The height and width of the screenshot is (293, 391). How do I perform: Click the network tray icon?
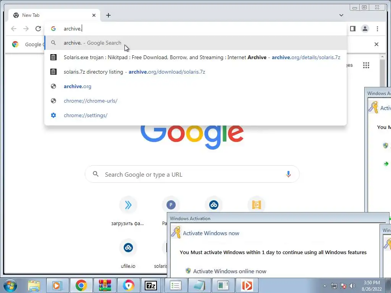tap(334, 286)
